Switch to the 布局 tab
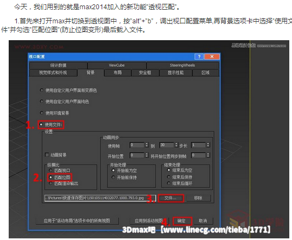This screenshot has width=292, height=240. 117,73
